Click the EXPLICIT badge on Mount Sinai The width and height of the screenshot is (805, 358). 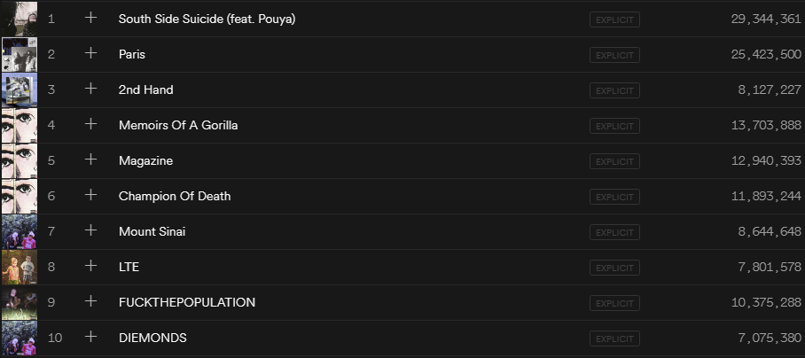coord(614,232)
